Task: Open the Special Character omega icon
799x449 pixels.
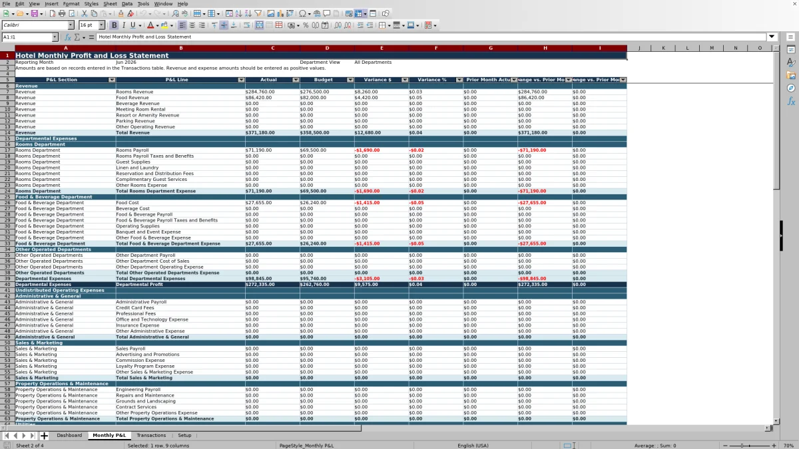Action: pos(303,13)
